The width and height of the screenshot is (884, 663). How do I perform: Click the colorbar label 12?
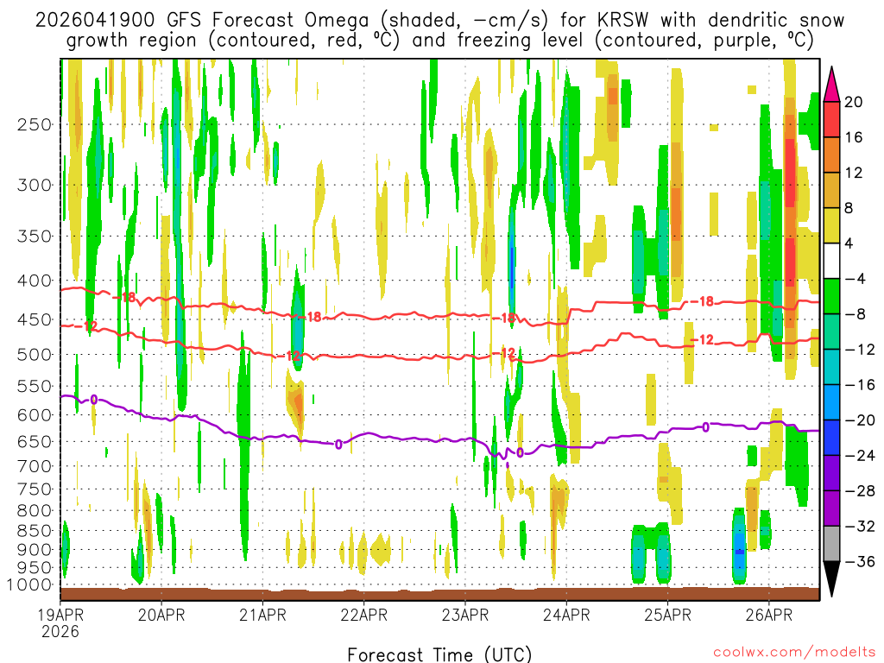[x=853, y=173]
